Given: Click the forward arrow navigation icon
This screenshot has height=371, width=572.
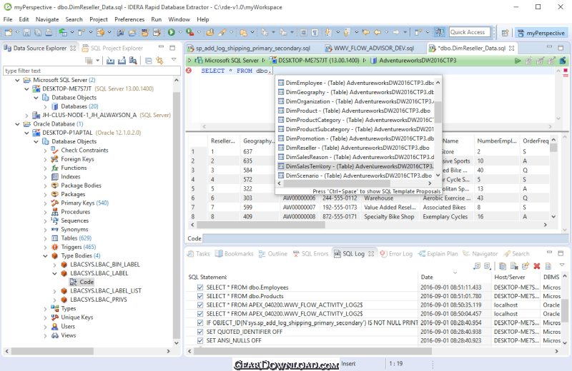Looking at the screenshot, I should point(396,32).
